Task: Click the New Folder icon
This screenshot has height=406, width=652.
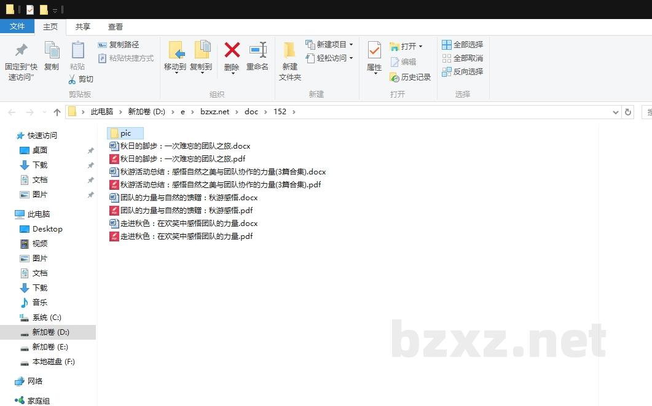Action: coord(289,50)
